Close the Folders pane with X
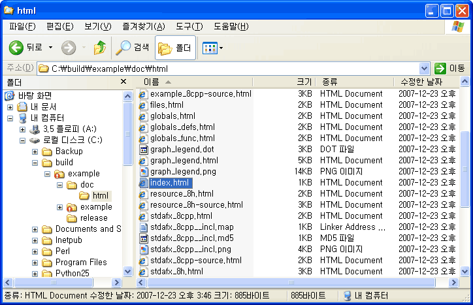Screen dimensions: 473x305 [123, 82]
